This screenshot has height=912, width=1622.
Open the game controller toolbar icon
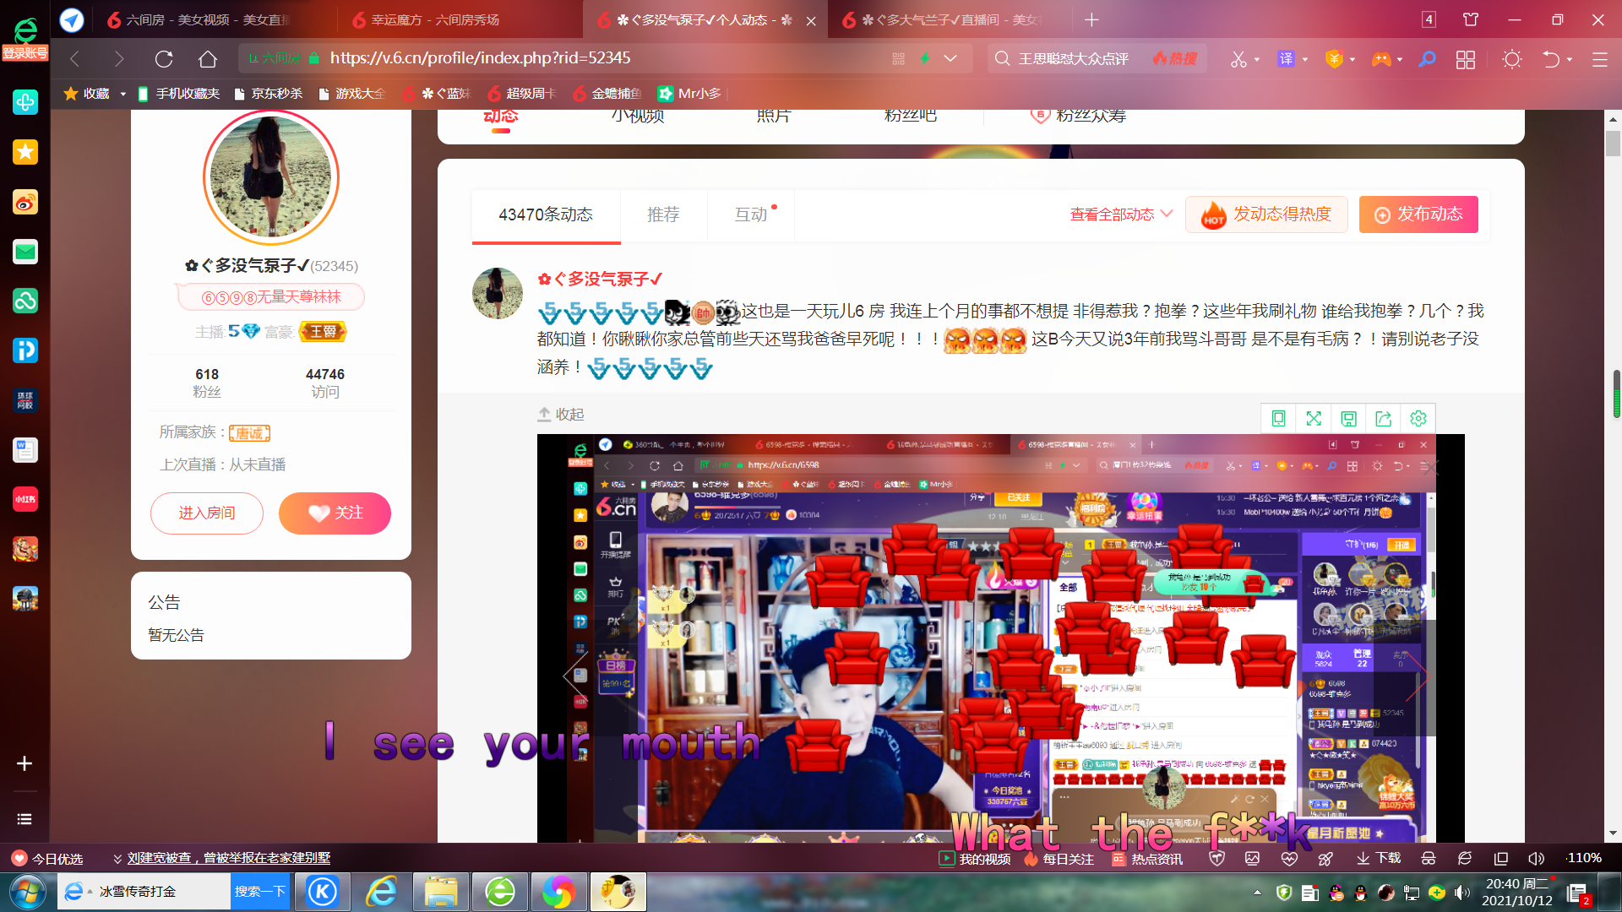coord(1381,59)
